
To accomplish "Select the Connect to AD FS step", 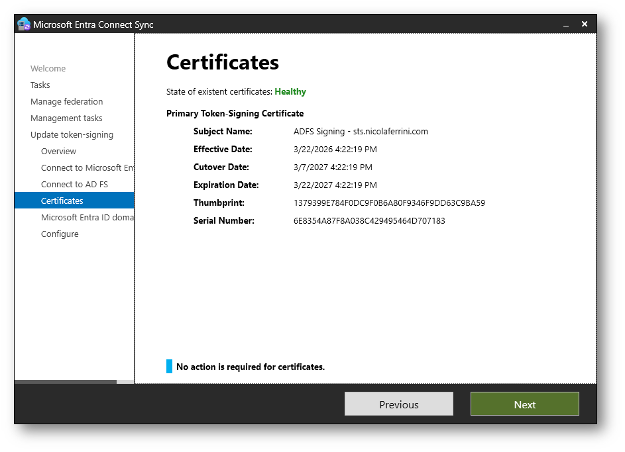I will click(x=74, y=184).
